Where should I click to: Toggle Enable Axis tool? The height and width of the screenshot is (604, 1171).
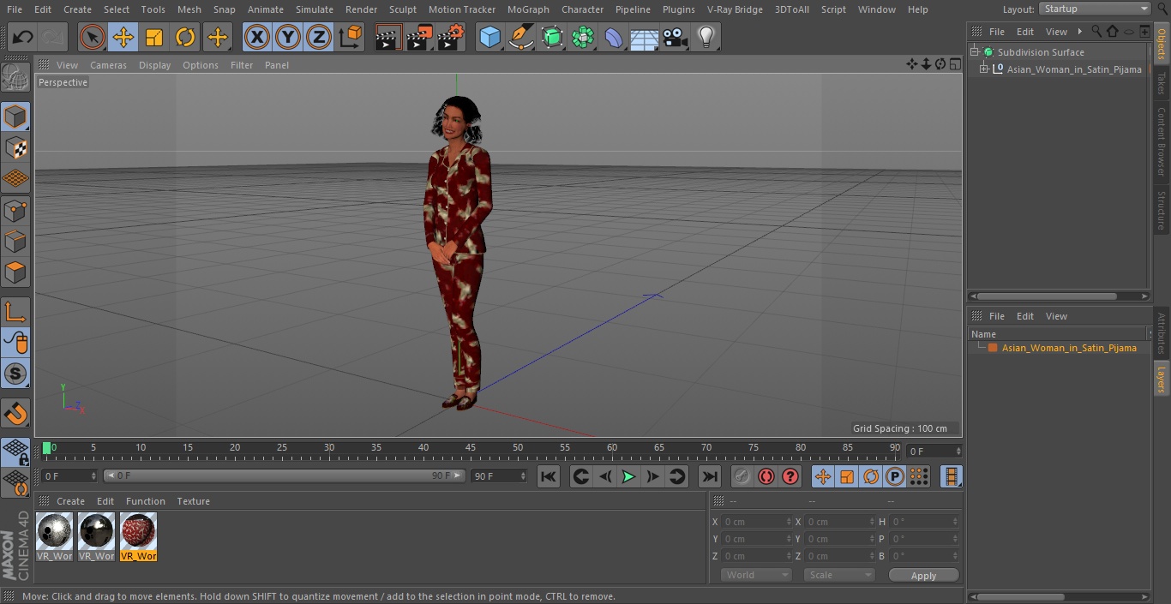point(15,311)
